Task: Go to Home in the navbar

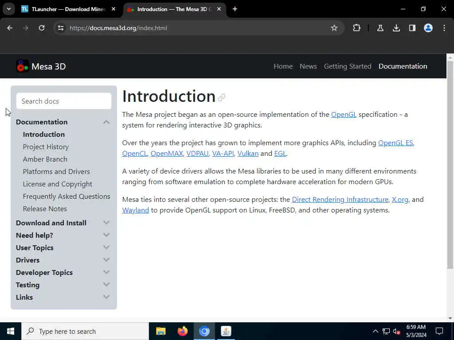Action: pos(283,66)
